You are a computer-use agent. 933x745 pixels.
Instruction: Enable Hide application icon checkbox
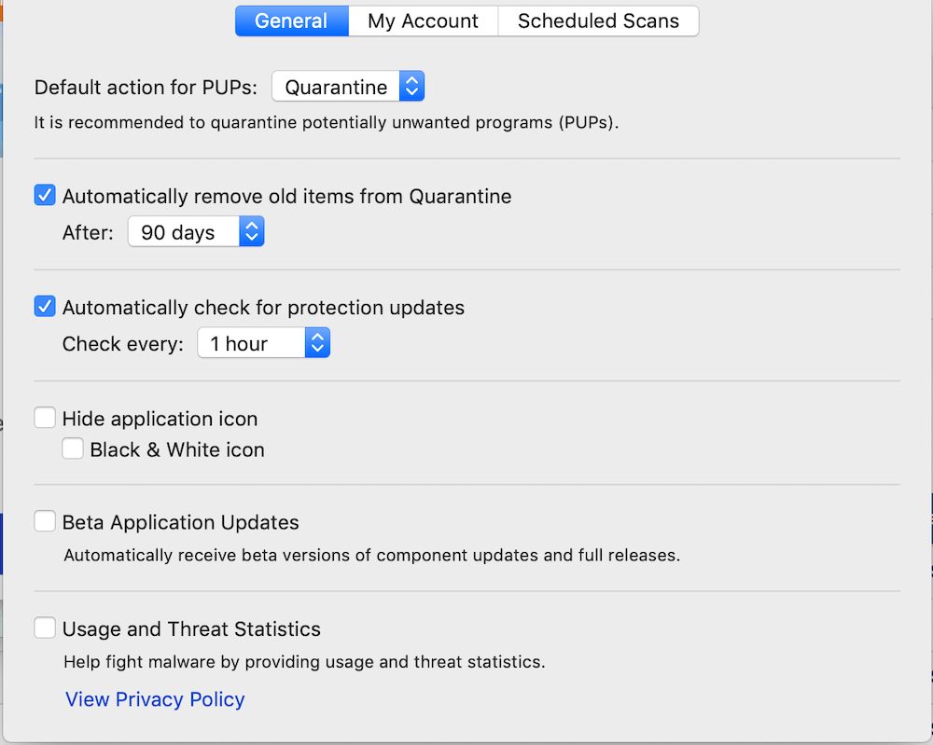45,418
